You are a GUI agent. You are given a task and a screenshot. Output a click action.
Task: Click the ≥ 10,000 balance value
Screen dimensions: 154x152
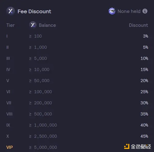39,69
